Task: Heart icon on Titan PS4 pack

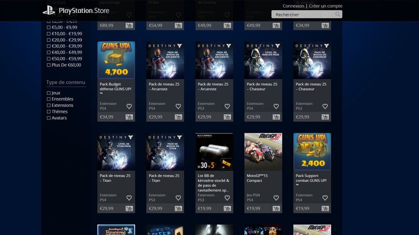Action: click(x=129, y=198)
